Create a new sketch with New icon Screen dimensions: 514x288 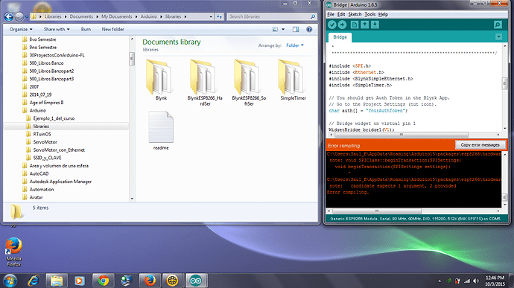(355, 25)
